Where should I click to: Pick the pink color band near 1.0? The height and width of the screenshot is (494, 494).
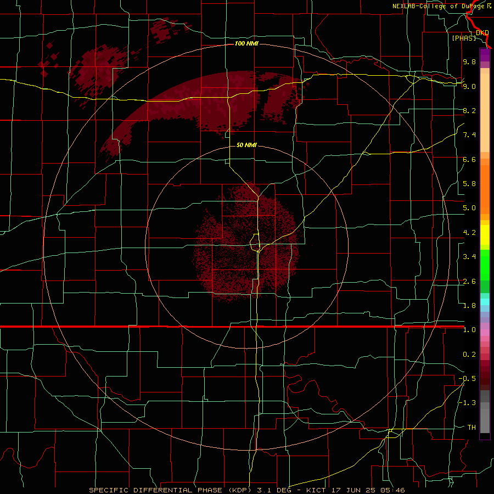tap(485, 333)
